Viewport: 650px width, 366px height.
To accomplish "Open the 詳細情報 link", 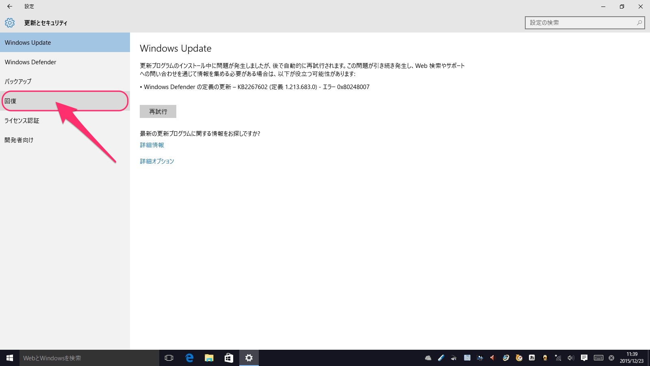I will [x=152, y=145].
